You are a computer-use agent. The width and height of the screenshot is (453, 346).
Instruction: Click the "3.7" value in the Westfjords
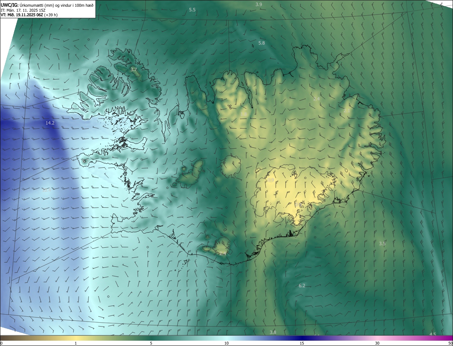(134, 70)
